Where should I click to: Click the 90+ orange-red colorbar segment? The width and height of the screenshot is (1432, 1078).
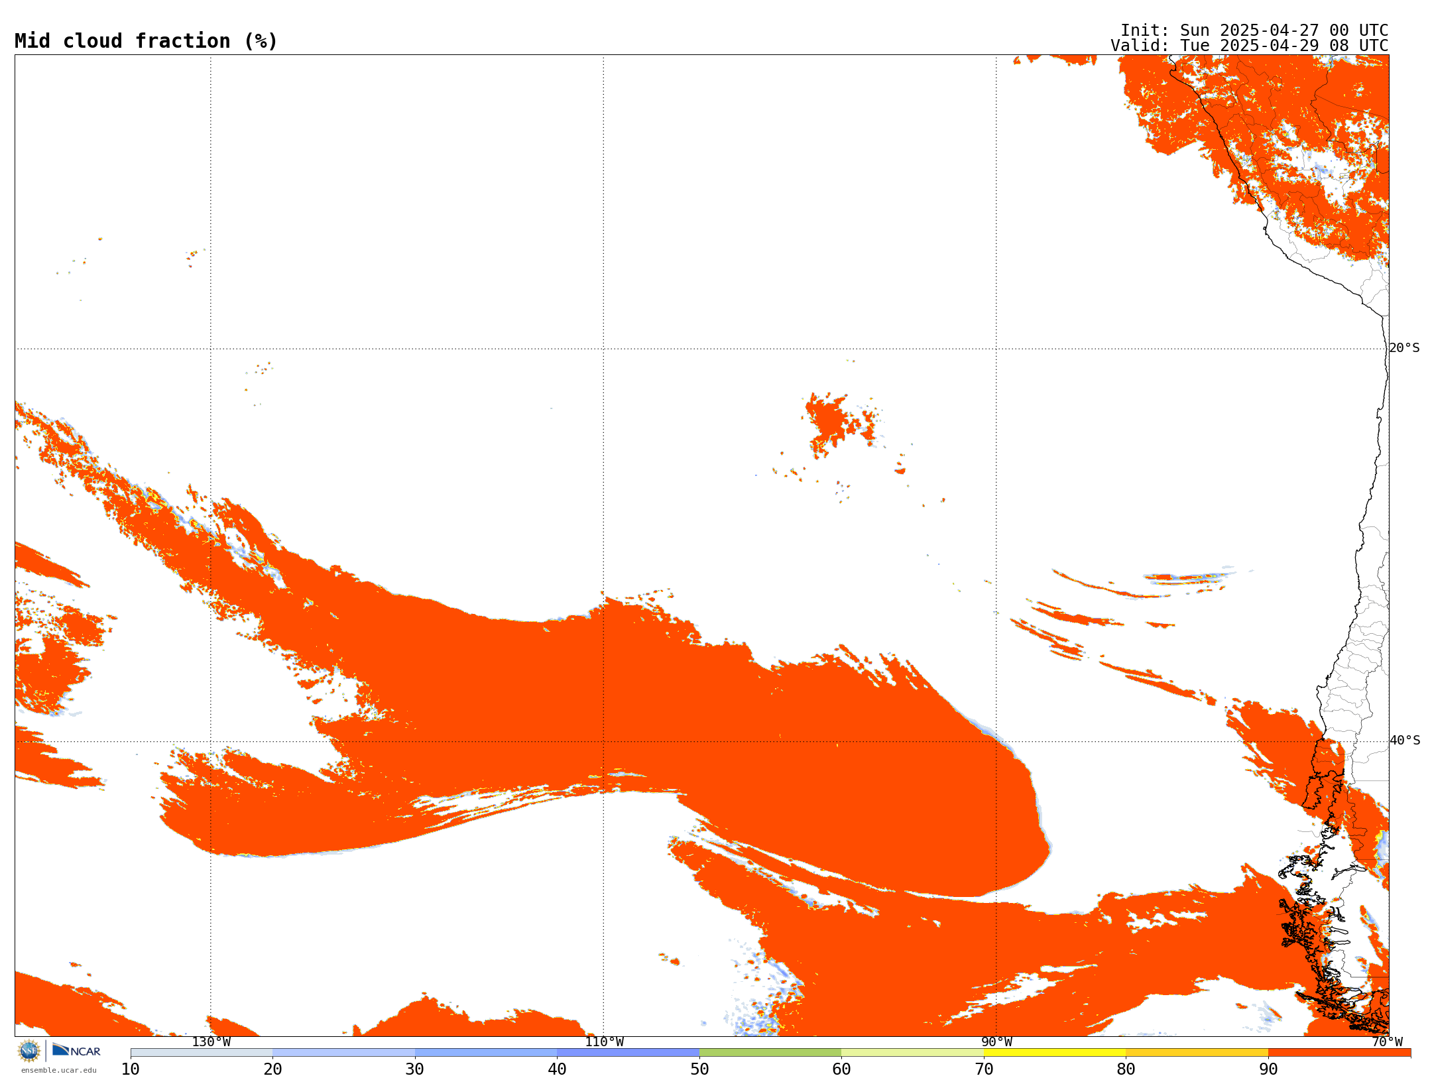1339,1053
